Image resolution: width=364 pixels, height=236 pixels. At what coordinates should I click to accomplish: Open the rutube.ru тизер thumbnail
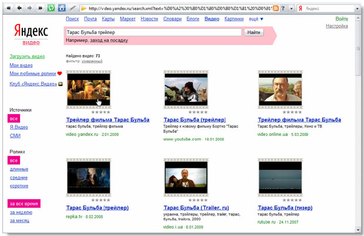point(280,177)
